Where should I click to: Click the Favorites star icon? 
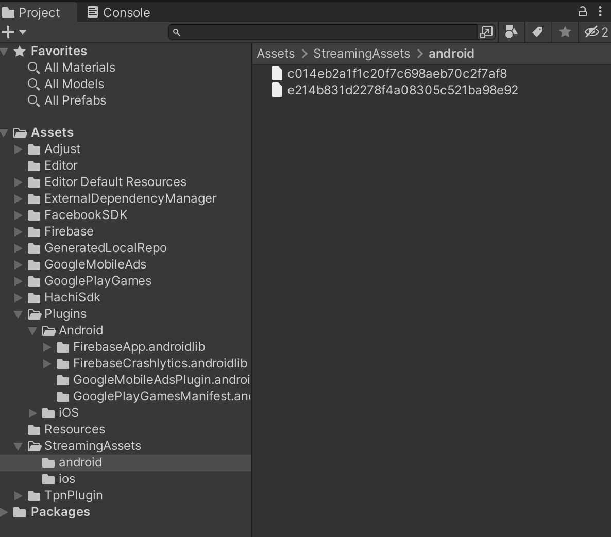(x=20, y=51)
